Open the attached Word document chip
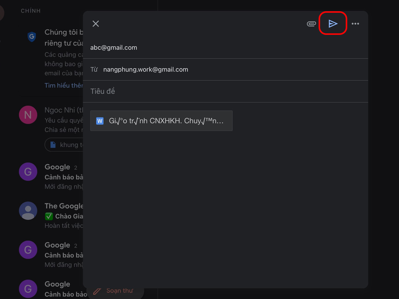Screen dimensions: 399x299 point(161,121)
